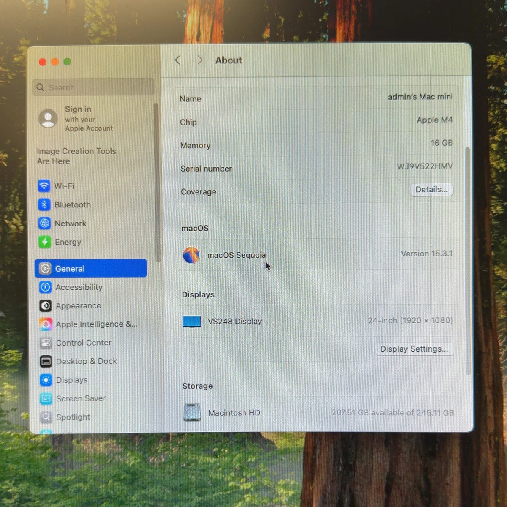507x507 pixels.
Task: Select Control Center label in sidebar
Action: (84, 343)
